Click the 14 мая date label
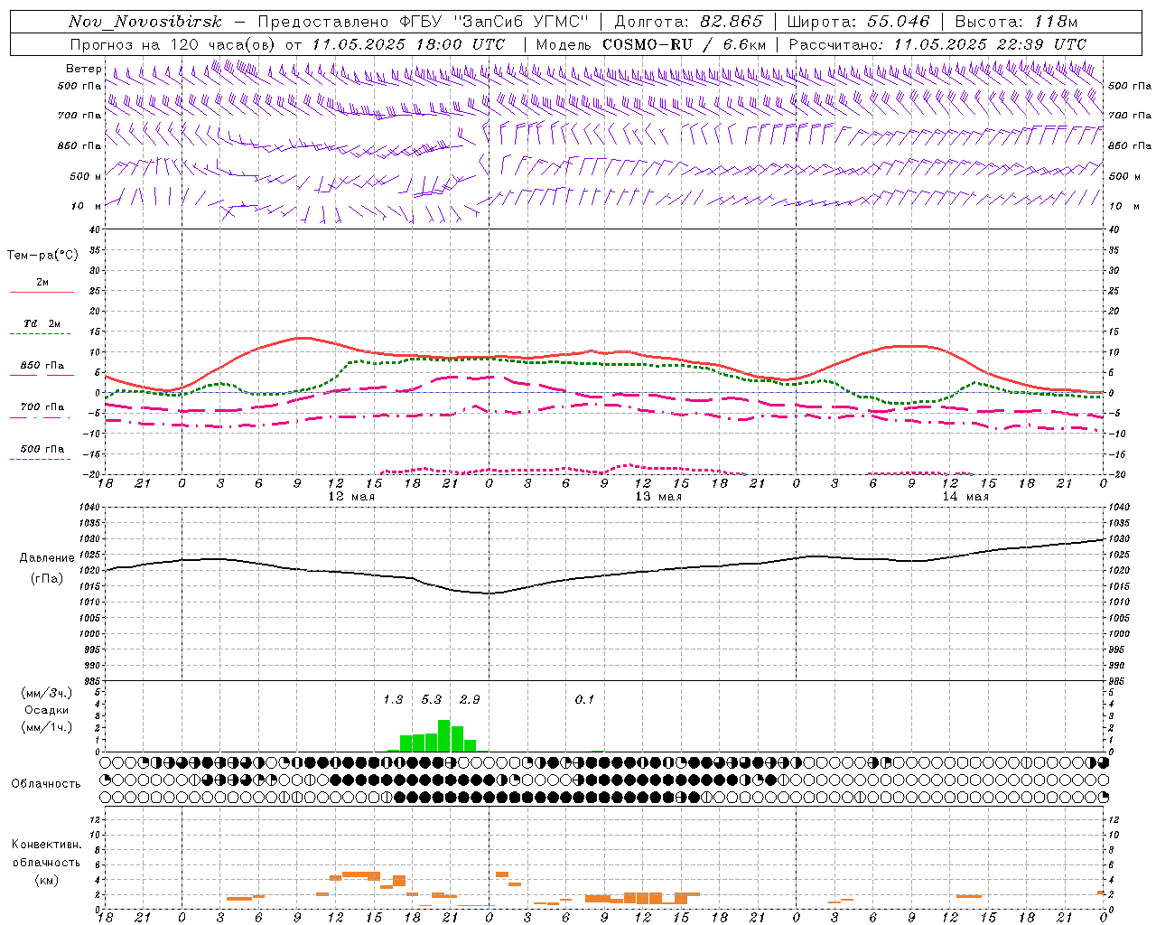1156x925 pixels. click(x=965, y=497)
